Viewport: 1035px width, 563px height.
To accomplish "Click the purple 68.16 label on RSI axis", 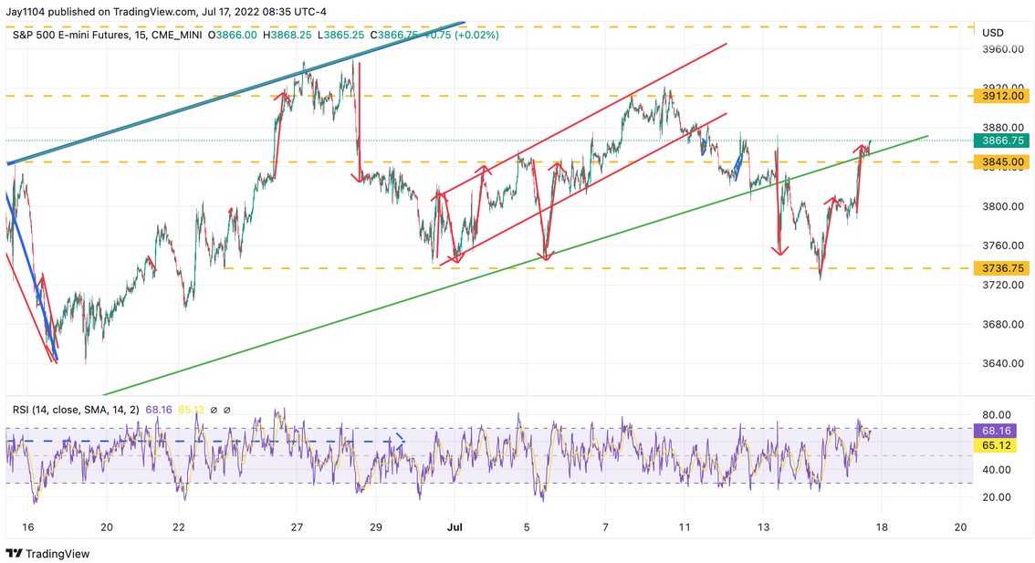I will click(x=996, y=431).
